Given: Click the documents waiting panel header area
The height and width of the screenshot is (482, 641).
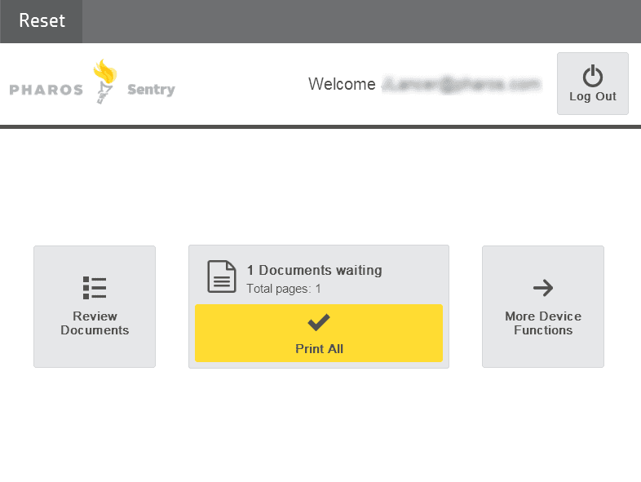Looking at the screenshot, I should 319,276.
